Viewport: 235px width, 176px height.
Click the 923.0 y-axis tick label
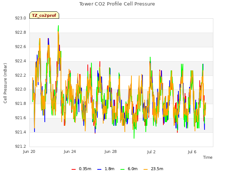[21, 18]
